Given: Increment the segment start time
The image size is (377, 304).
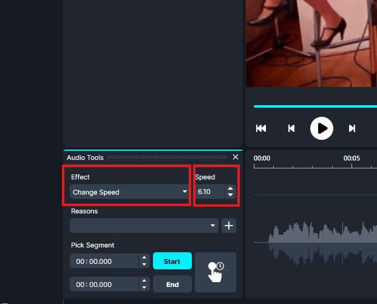Looking at the screenshot, I should (144, 258).
